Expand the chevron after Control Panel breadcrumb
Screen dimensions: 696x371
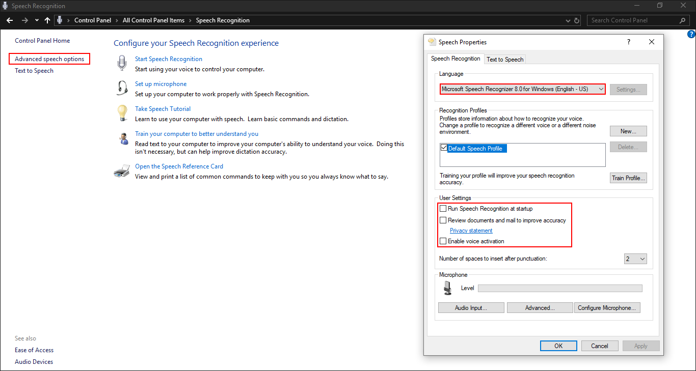pyautogui.click(x=117, y=20)
